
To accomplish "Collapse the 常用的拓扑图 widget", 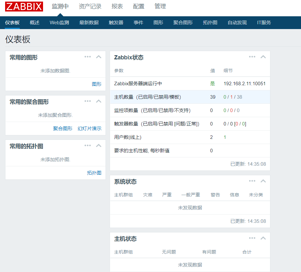I will 99,146.
